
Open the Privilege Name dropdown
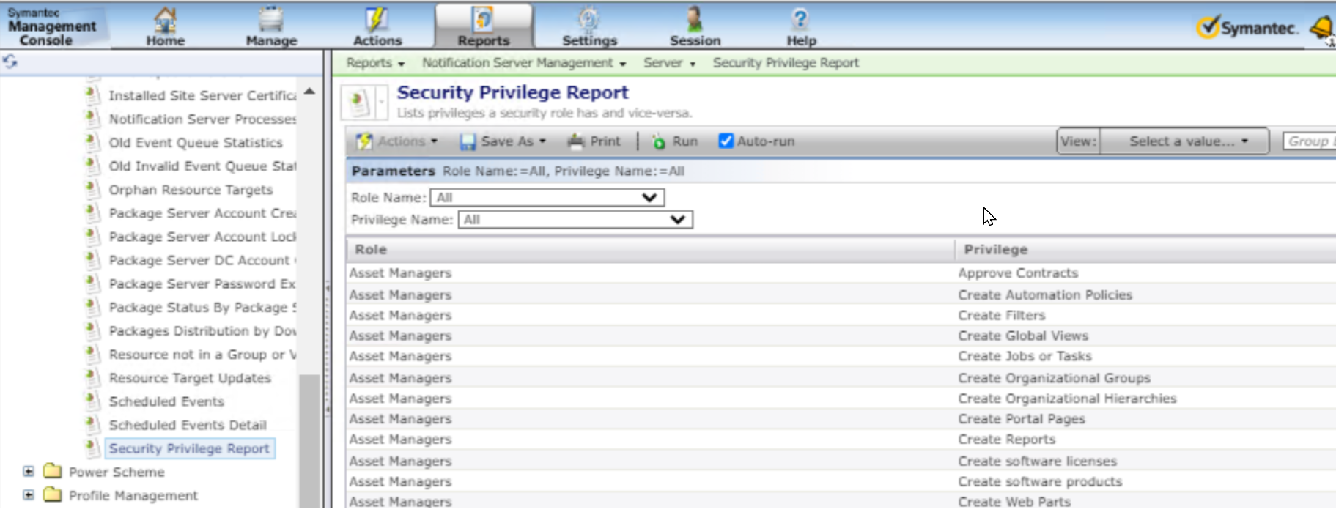[x=575, y=220]
